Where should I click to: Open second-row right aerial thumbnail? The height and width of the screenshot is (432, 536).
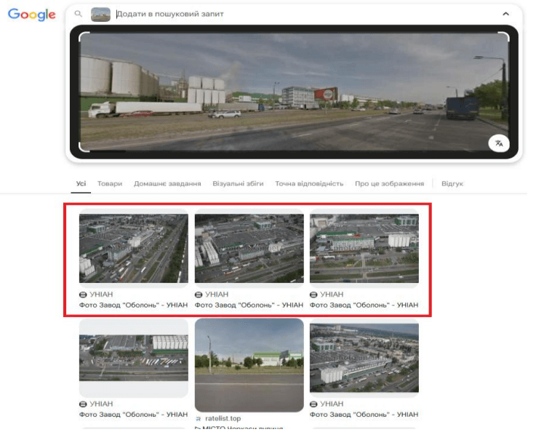364,358
